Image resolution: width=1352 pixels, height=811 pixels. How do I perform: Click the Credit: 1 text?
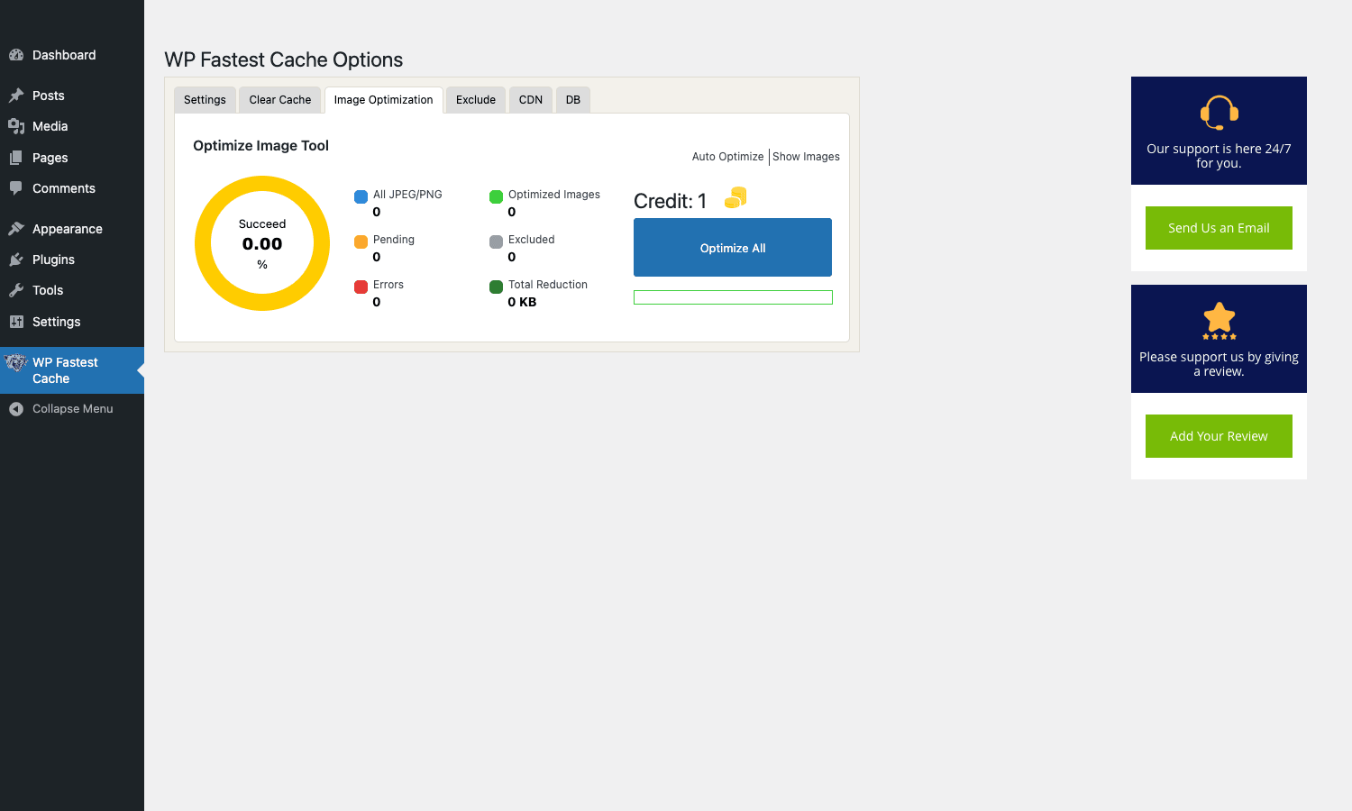(x=670, y=201)
